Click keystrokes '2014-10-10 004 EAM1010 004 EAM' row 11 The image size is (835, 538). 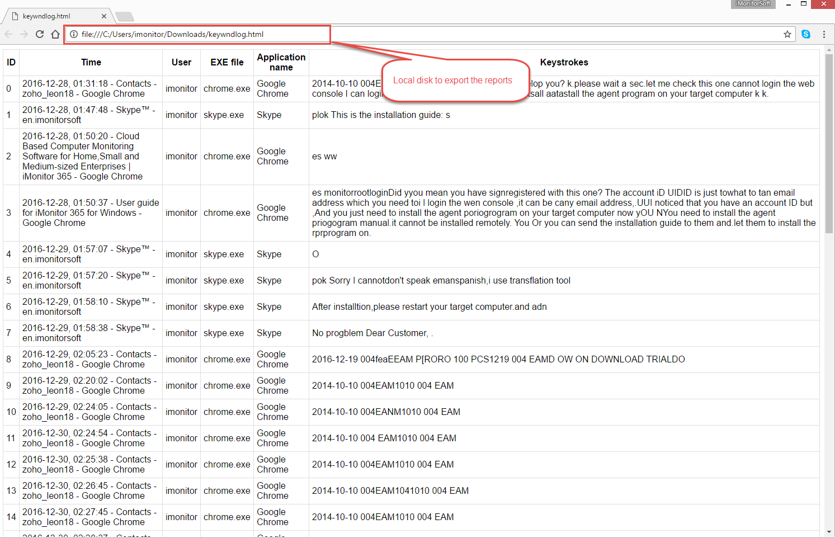click(x=384, y=438)
